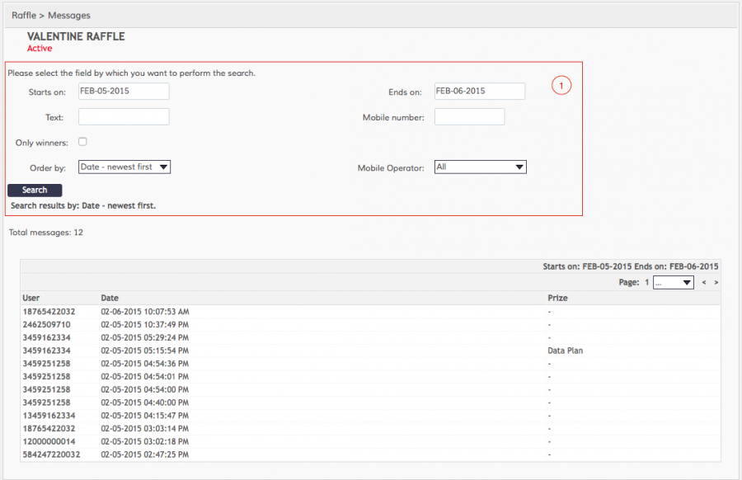This screenshot has width=742, height=480.
Task: Click the Date column header
Action: tap(110, 298)
